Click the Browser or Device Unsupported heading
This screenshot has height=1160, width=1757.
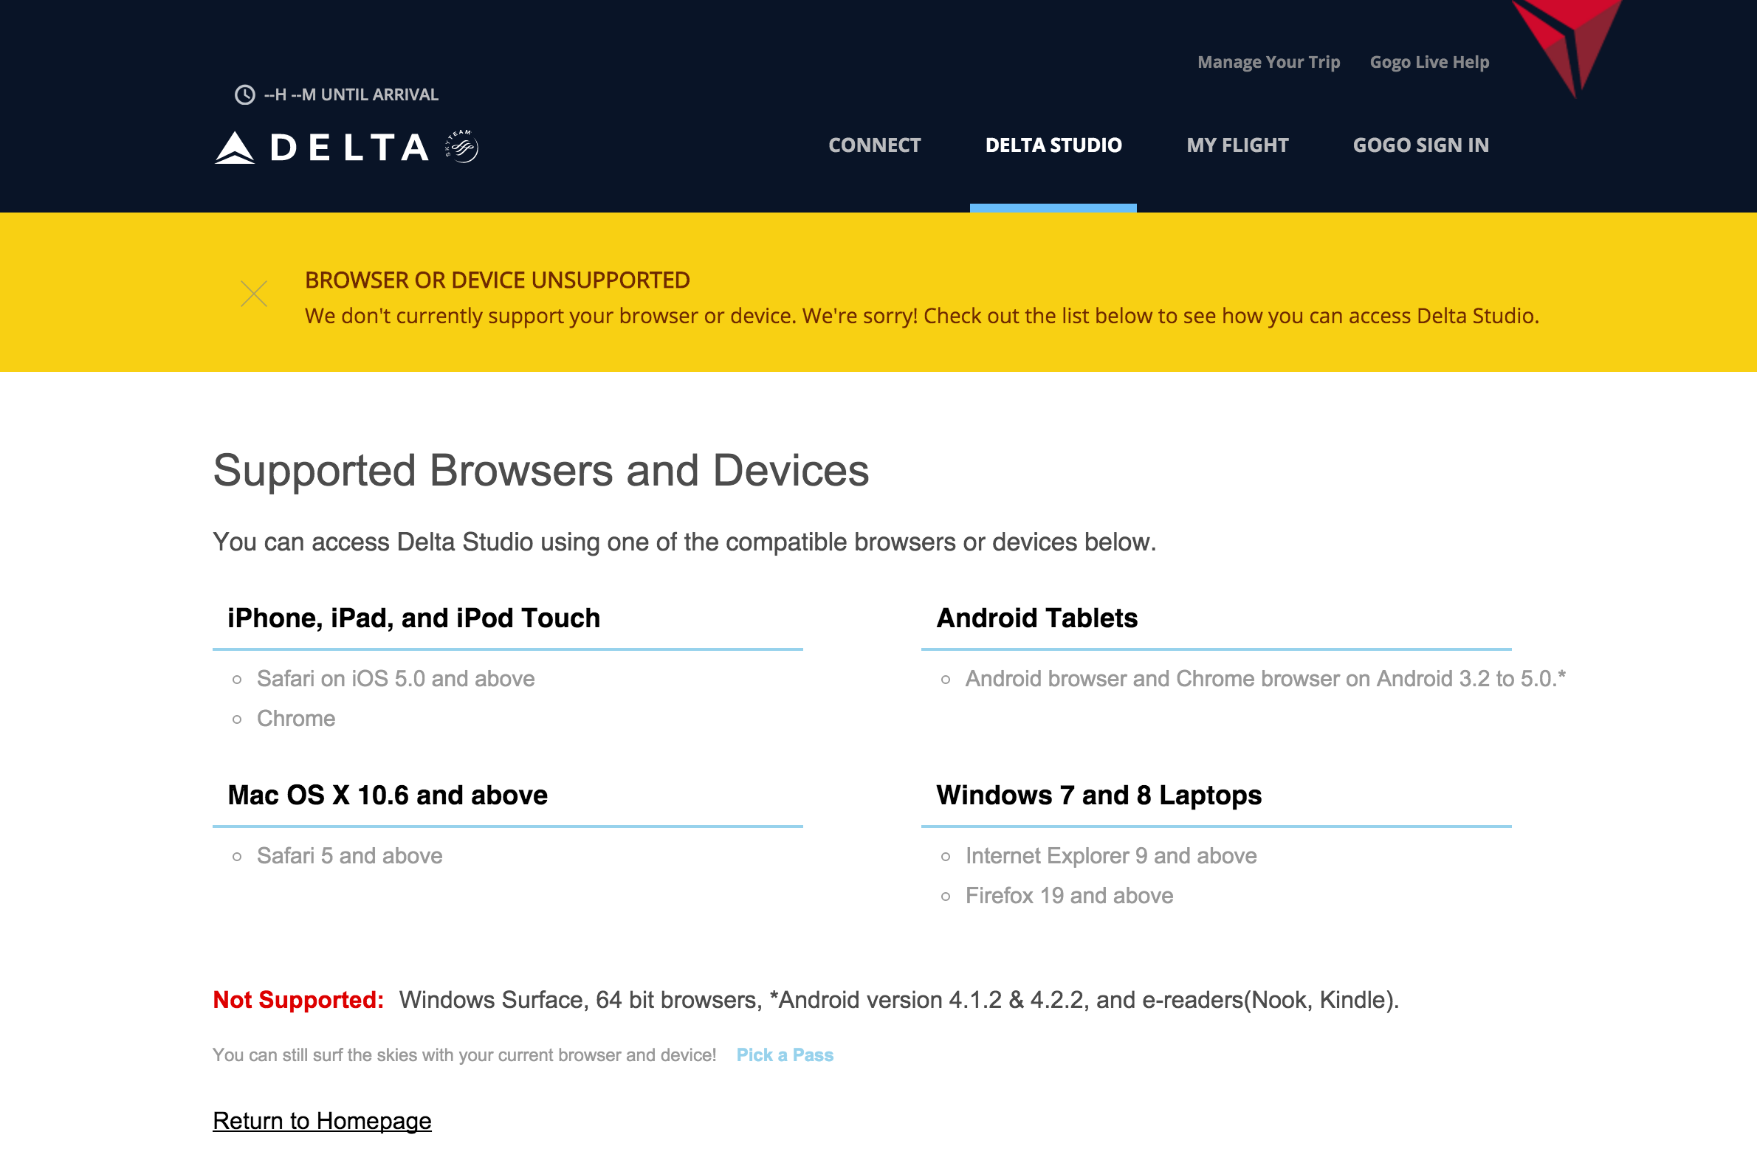(x=498, y=280)
